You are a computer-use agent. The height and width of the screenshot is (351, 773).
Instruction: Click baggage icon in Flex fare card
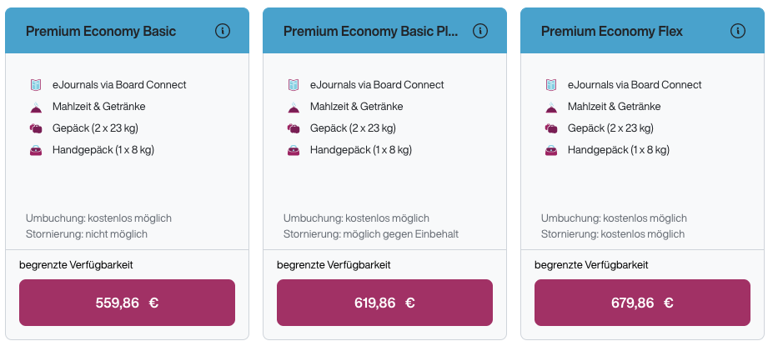[551, 128]
